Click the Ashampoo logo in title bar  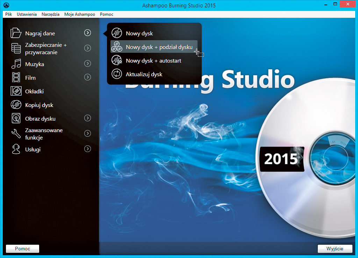pos(6,5)
